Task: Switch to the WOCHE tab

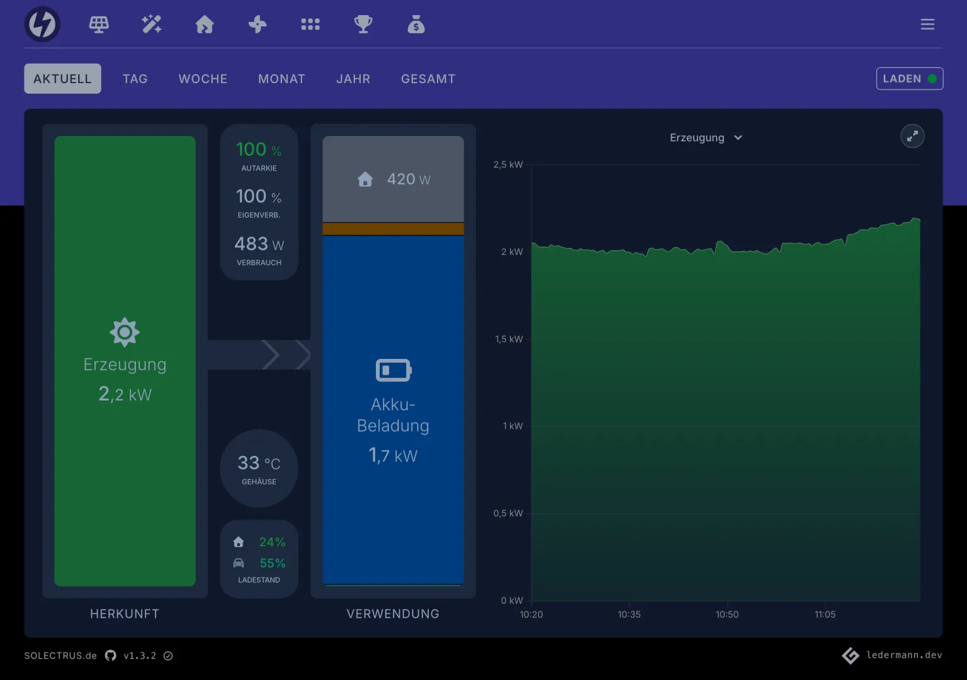Action: (x=203, y=79)
